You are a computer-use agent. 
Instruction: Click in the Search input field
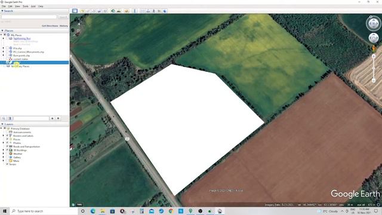[x=29, y=17]
